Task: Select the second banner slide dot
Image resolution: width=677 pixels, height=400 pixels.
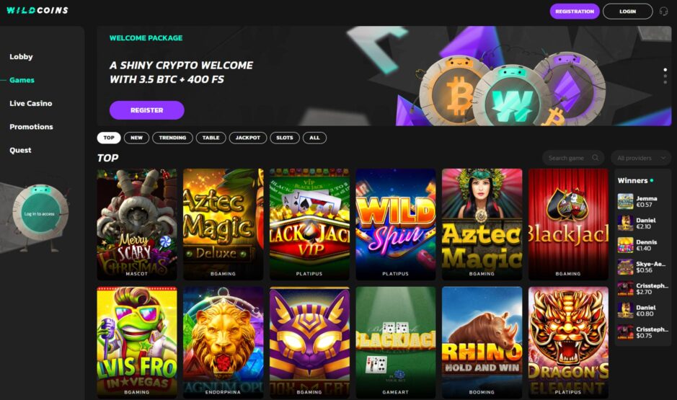Action: click(x=665, y=76)
